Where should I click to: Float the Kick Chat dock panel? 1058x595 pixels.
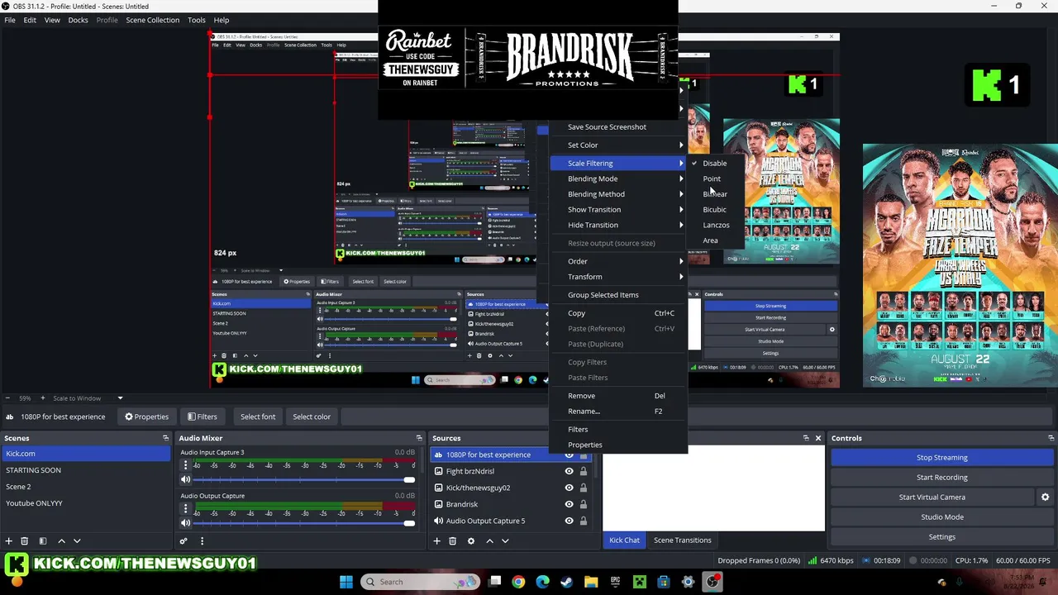click(x=806, y=438)
